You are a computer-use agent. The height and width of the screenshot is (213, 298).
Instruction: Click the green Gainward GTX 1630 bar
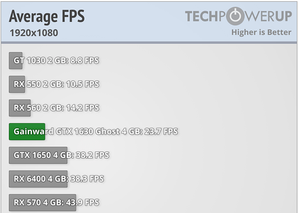click(x=27, y=131)
